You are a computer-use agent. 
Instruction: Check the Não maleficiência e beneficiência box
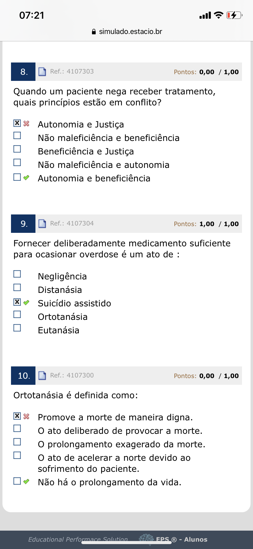(x=17, y=135)
